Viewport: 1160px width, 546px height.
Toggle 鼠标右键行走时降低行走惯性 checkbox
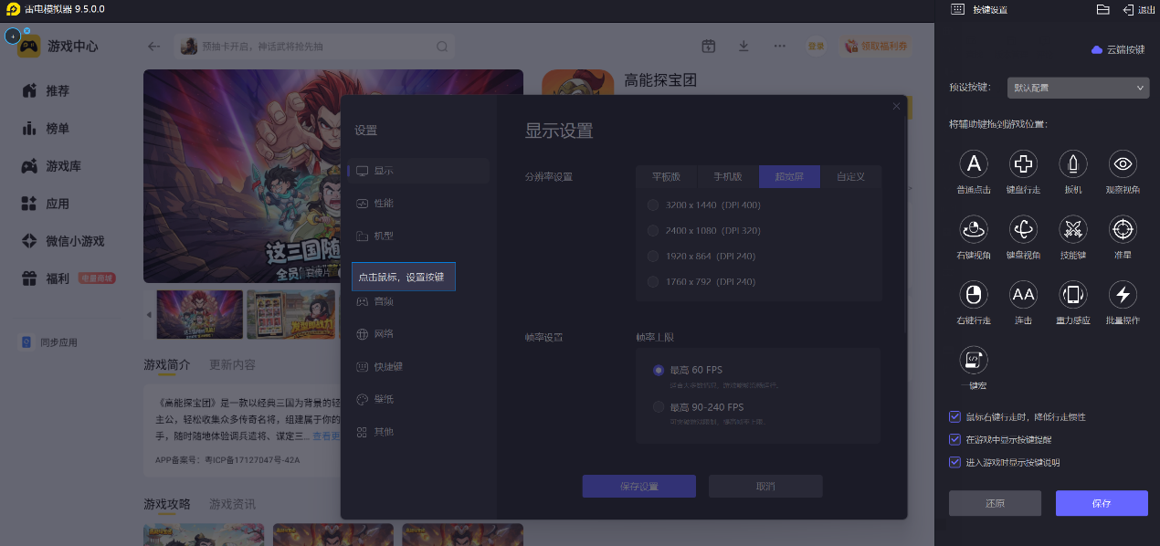954,416
